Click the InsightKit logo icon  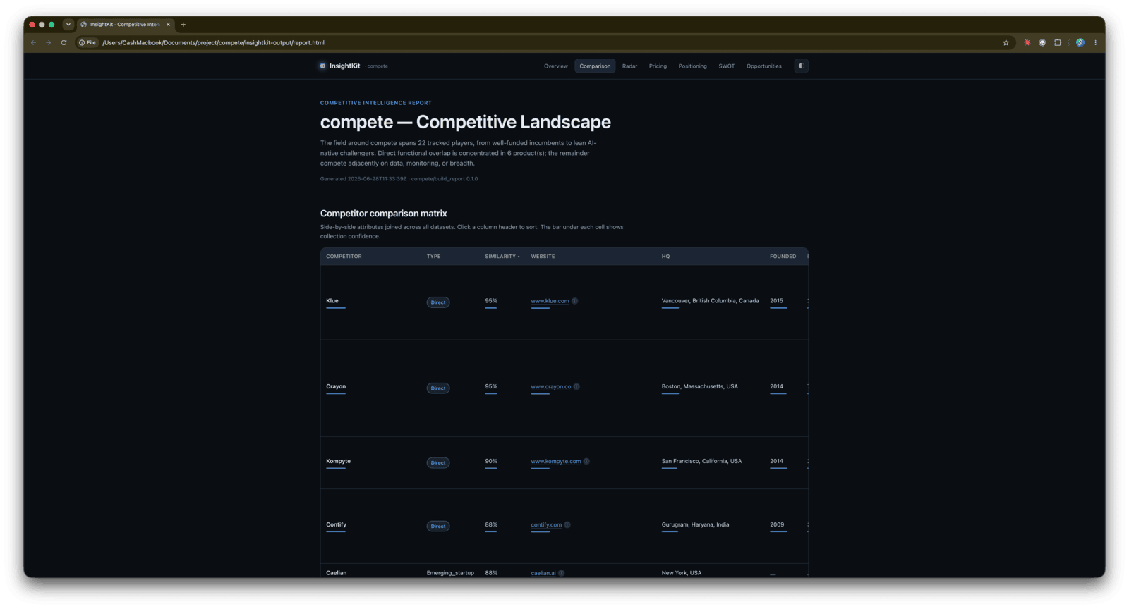pos(322,66)
